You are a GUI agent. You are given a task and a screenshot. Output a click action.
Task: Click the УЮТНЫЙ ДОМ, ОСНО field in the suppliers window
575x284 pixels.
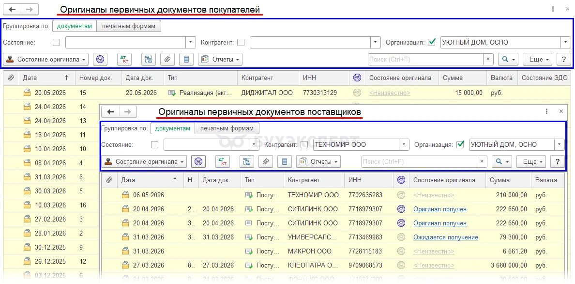click(512, 144)
